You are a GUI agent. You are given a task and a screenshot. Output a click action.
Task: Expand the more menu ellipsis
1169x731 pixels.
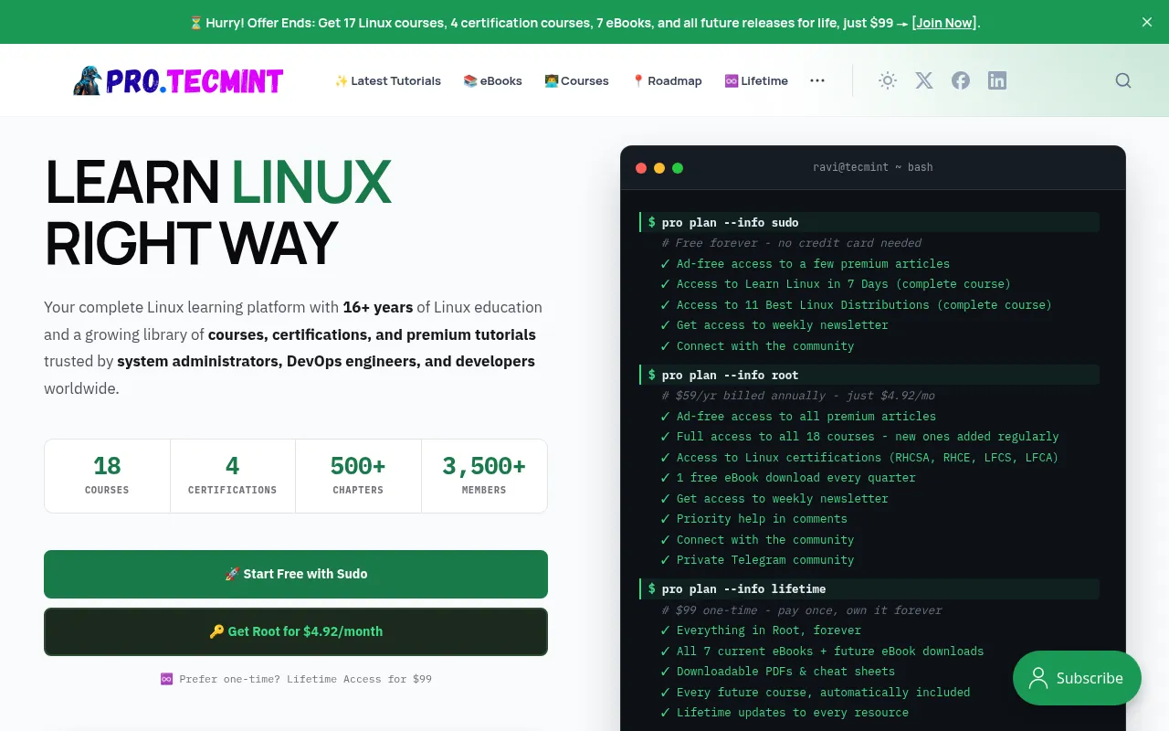pyautogui.click(x=817, y=80)
